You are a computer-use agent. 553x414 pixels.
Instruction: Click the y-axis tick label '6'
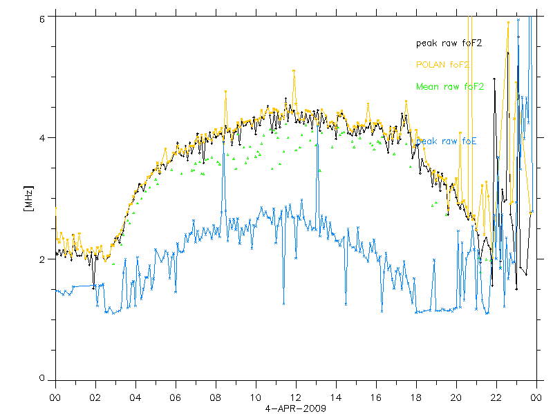pos(42,19)
